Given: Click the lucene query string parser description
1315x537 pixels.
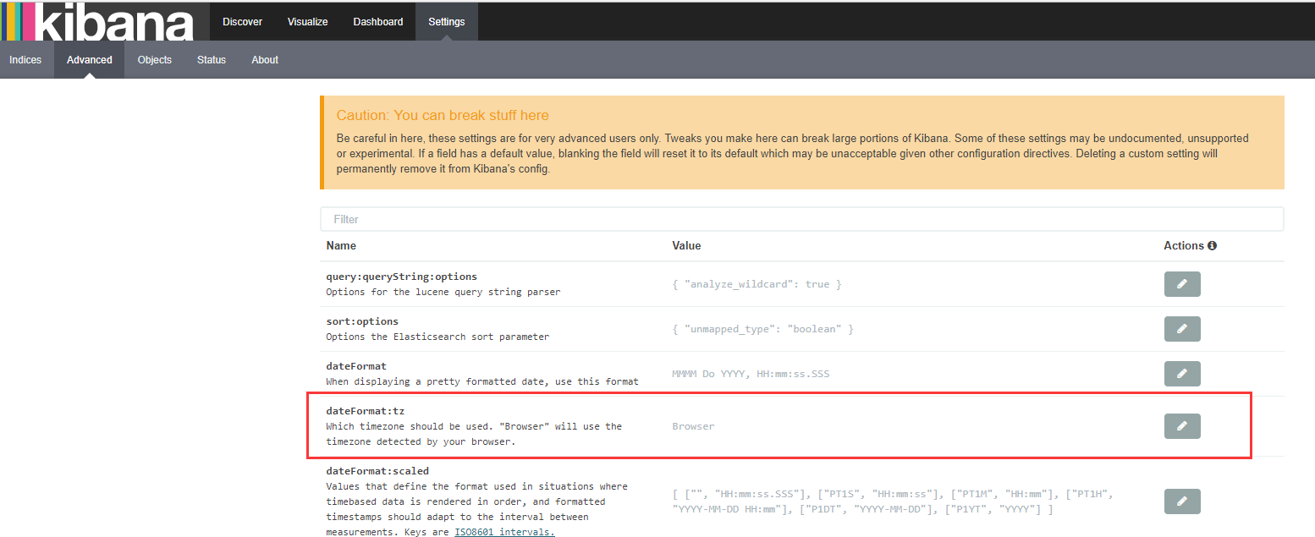Looking at the screenshot, I should point(443,292).
